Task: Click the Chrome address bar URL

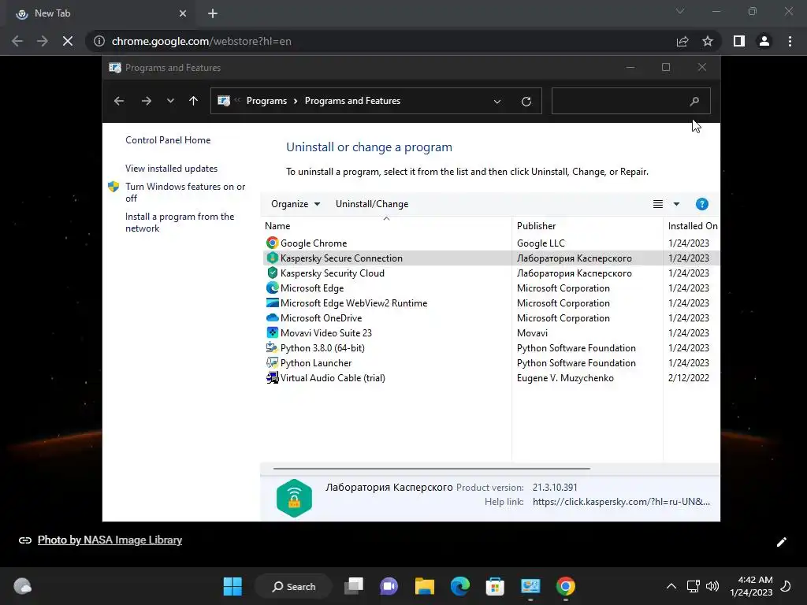Action: [201, 41]
